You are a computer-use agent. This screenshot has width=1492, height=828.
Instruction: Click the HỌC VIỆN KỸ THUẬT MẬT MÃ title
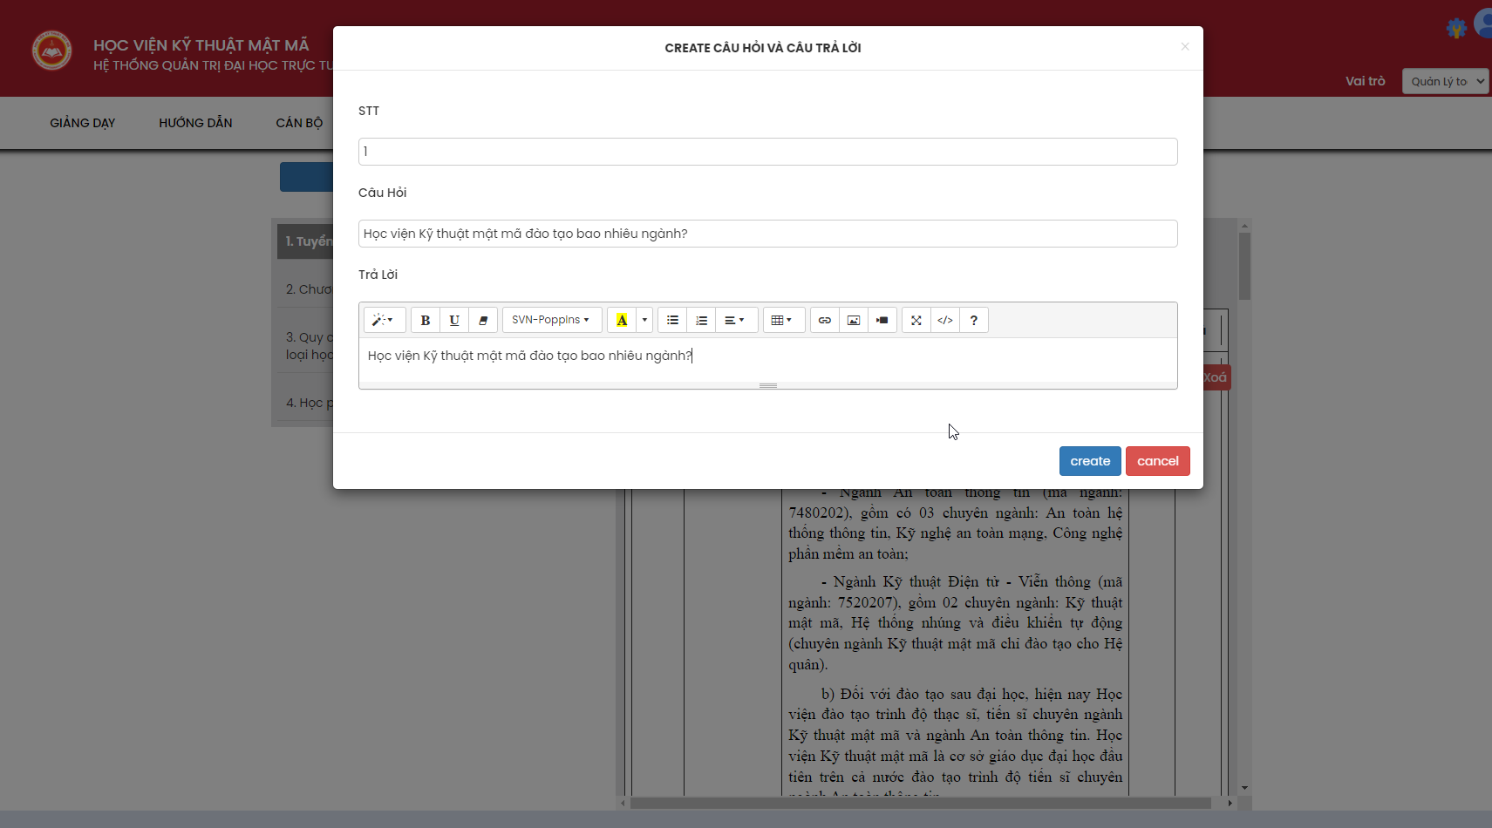[201, 45]
